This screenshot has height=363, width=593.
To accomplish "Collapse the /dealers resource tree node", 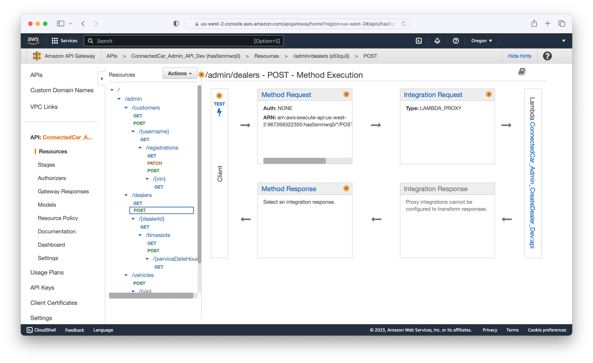I will pos(126,195).
